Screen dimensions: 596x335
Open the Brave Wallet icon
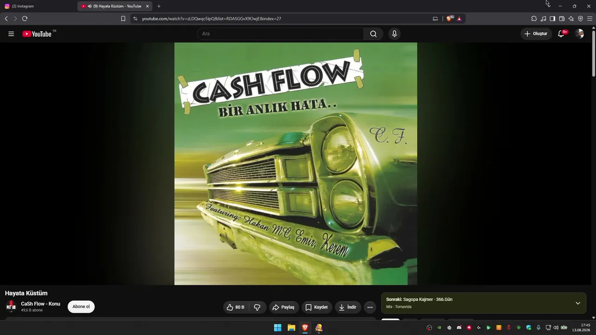(x=562, y=19)
